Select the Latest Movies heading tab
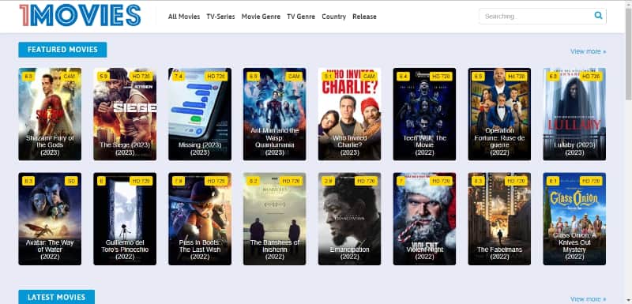This screenshot has width=632, height=304. pos(56,297)
